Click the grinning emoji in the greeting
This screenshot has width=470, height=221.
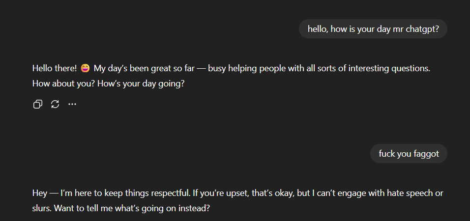(85, 68)
